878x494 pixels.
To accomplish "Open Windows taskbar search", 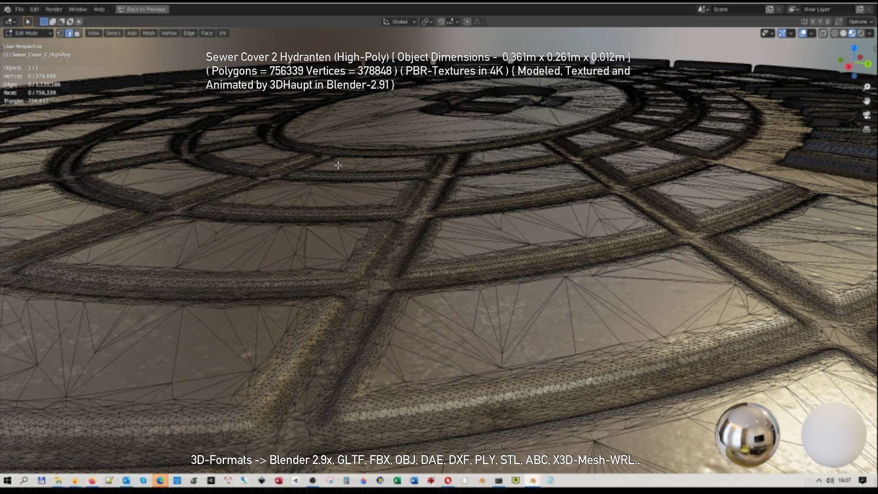I will coord(24,480).
